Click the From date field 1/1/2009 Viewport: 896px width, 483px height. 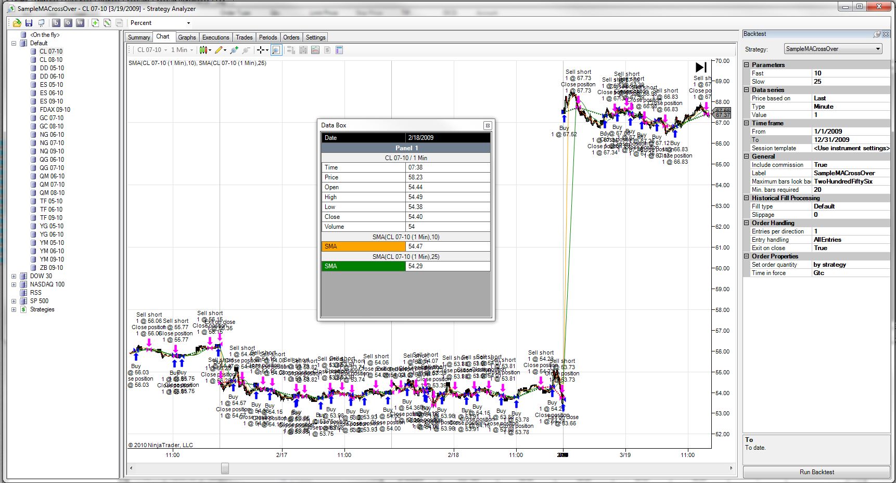[x=851, y=132]
